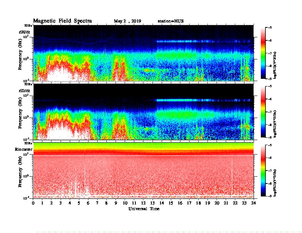Click hour '3' on Universal Time axis
Screen dimensions: 302x233
click(x=61, y=203)
